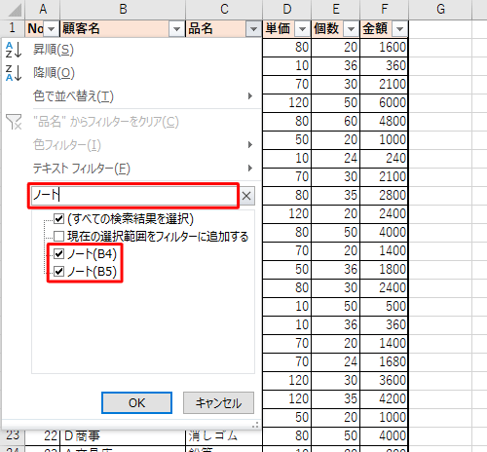Image resolution: width=487 pixels, height=452 pixels.
Task: Open the 金額 column filter dropdown
Action: point(399,29)
